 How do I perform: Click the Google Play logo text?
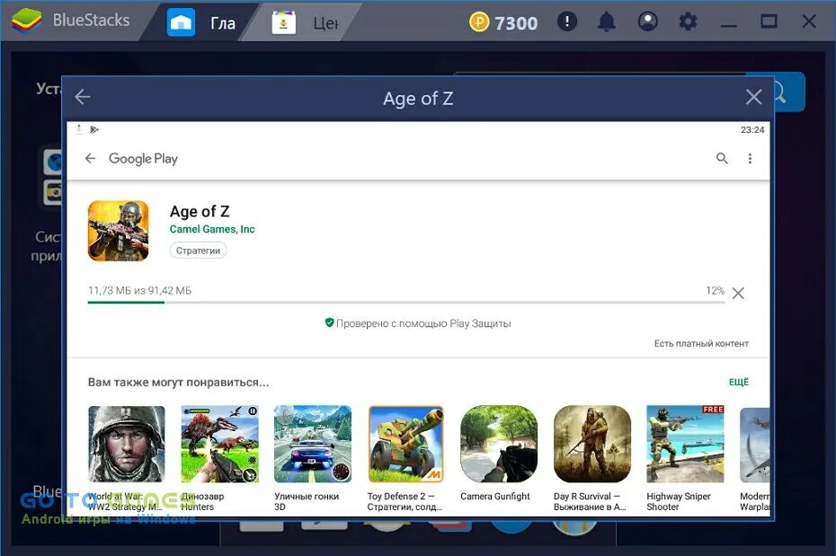(143, 159)
